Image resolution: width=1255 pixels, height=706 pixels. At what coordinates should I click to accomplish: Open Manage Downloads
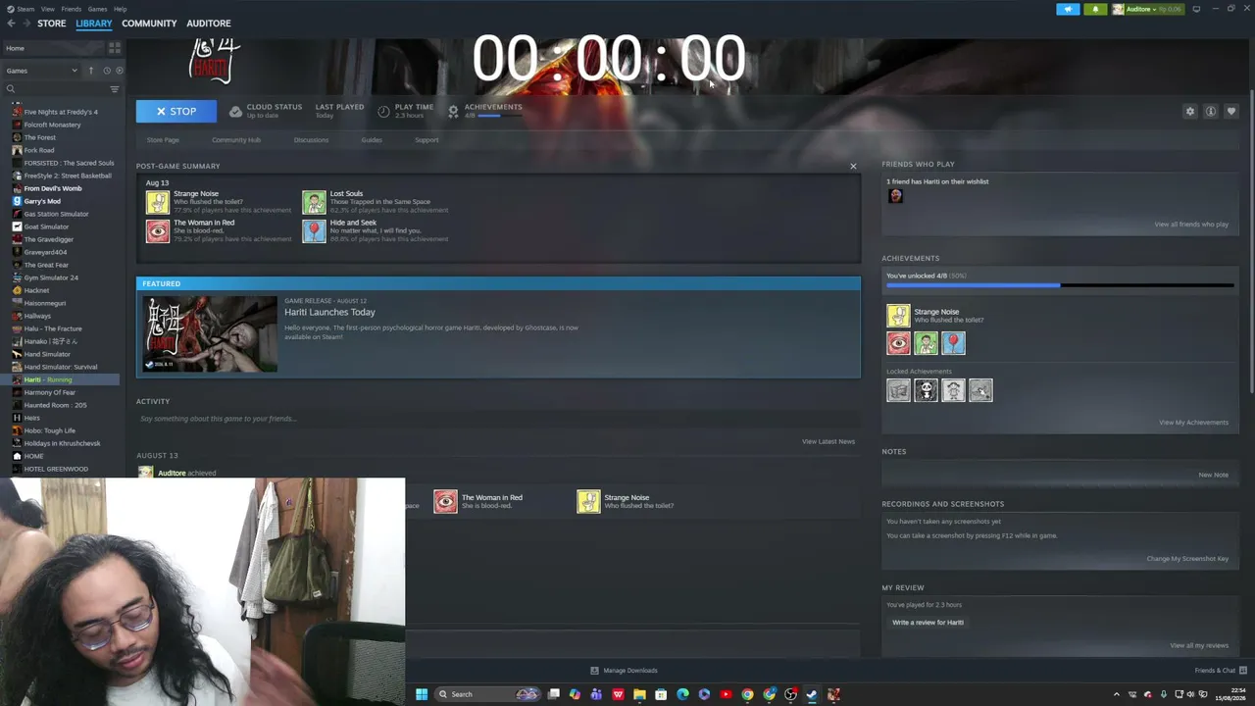pos(624,671)
